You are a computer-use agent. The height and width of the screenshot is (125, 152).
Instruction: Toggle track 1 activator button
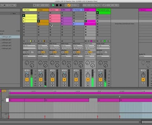(x=27, y=80)
